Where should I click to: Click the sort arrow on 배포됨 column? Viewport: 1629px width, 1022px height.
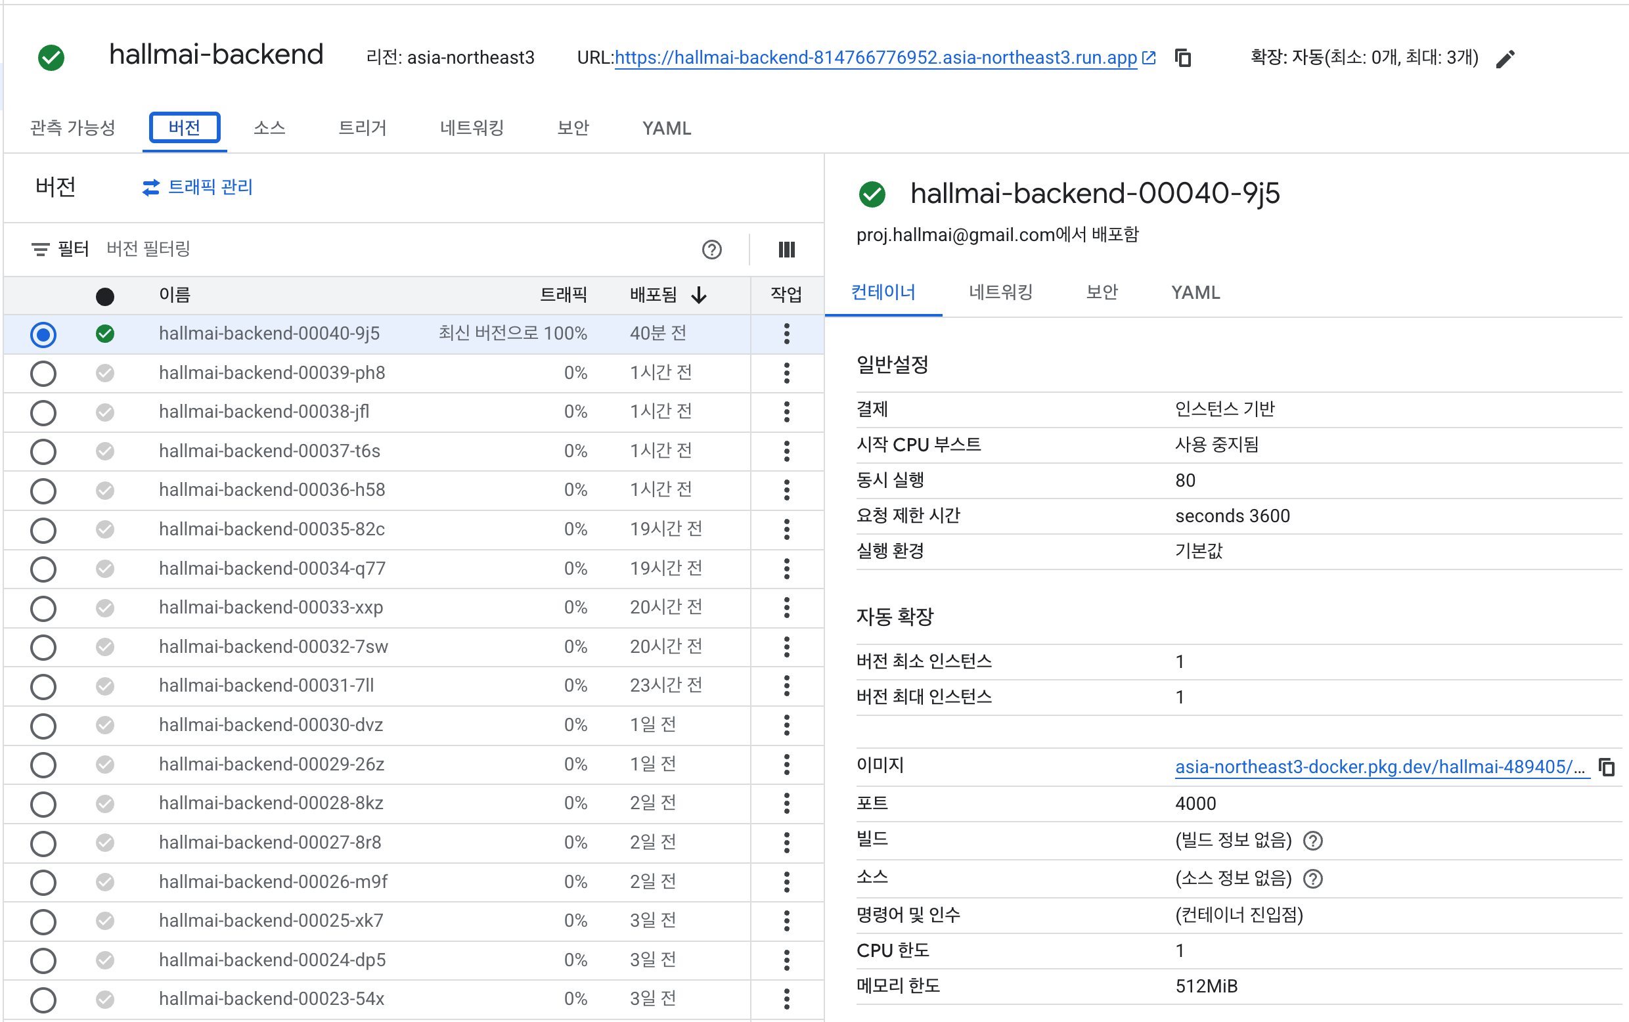700,296
